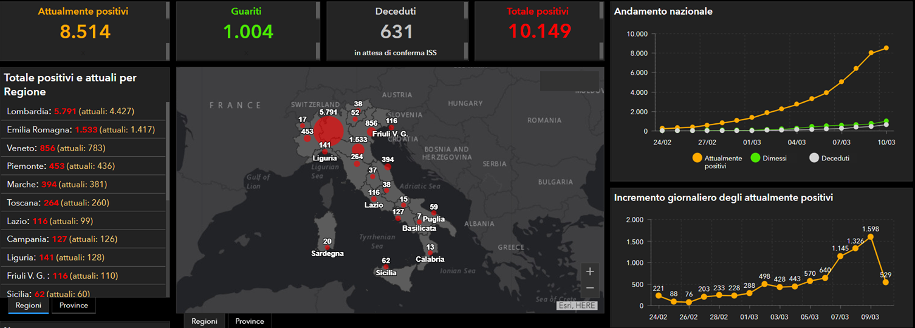Select the Sardegna marker on the map
Screen dimensions: 915x328
327,248
